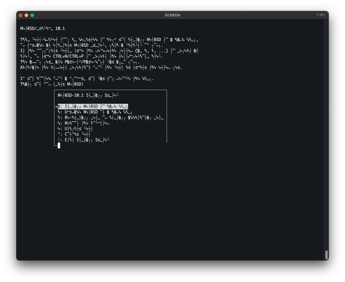
Task: Close the SCREEN terminal window
Action: [x=21, y=15]
